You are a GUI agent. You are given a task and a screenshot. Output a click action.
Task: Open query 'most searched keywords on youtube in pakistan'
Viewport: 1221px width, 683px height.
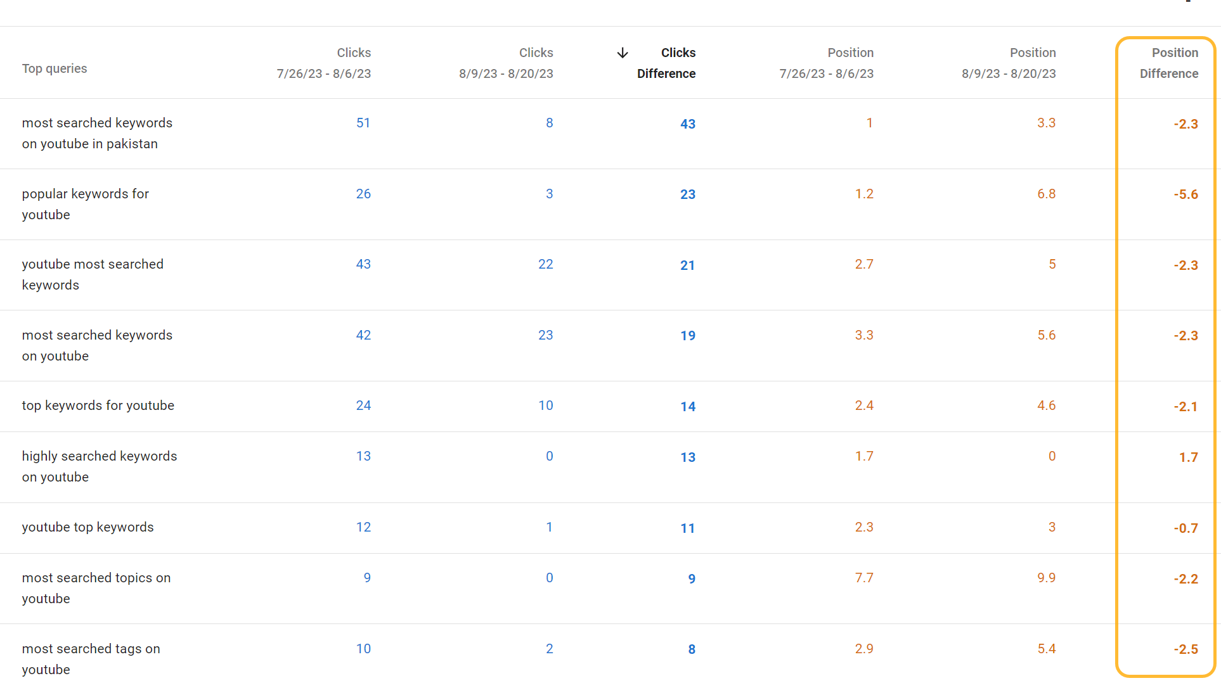(x=97, y=133)
